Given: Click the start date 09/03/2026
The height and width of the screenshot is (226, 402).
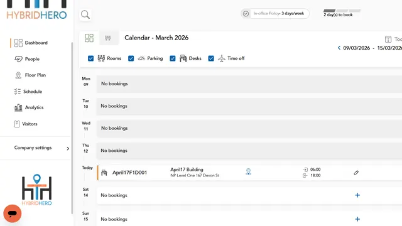Looking at the screenshot, I should click(356, 48).
